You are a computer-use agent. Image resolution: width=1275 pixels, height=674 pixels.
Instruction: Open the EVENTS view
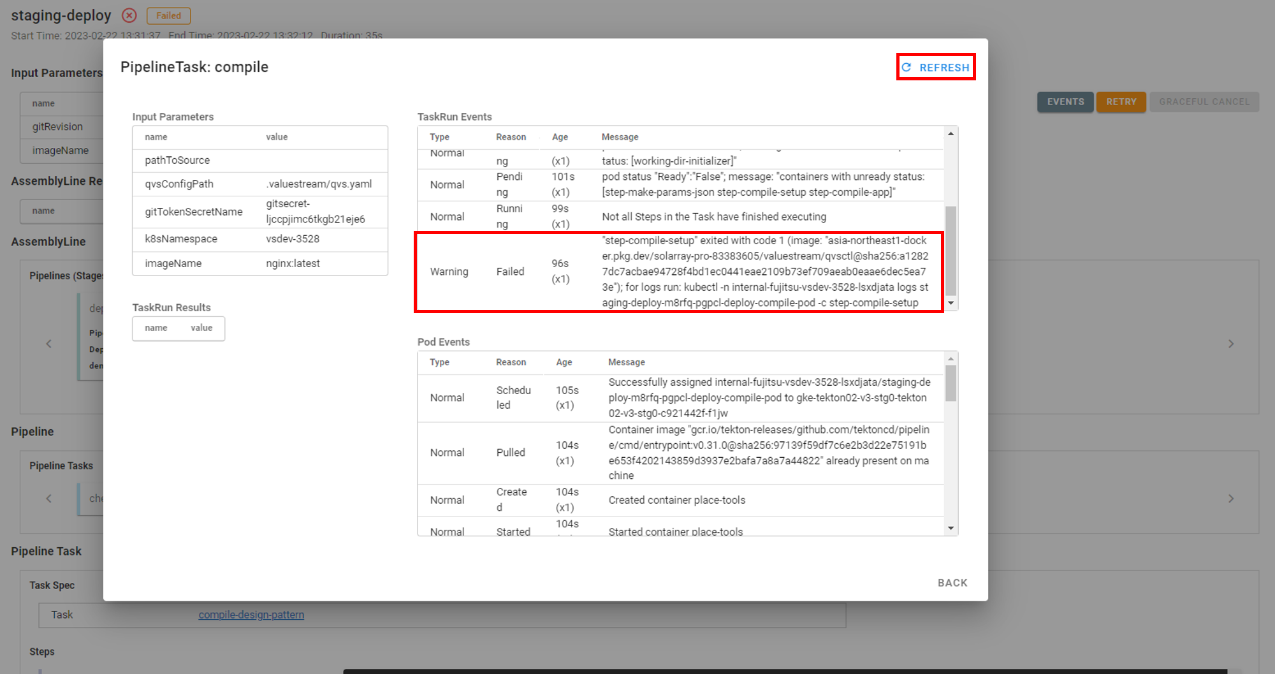tap(1065, 102)
